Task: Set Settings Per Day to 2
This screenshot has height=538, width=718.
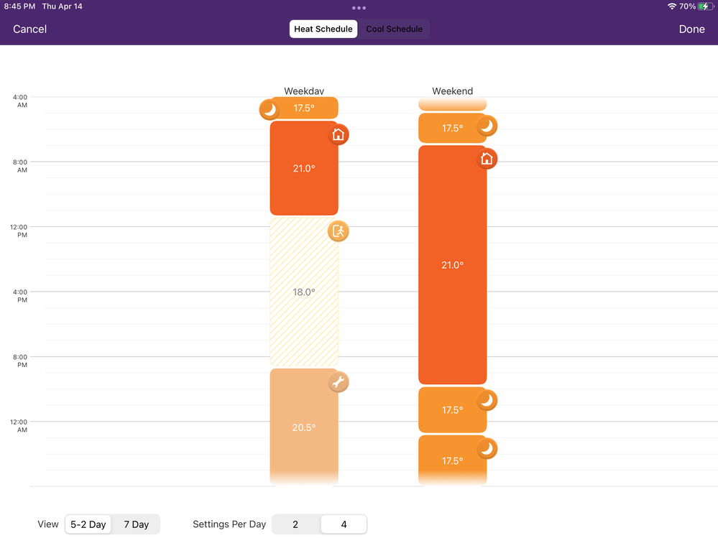Action: pyautogui.click(x=295, y=524)
